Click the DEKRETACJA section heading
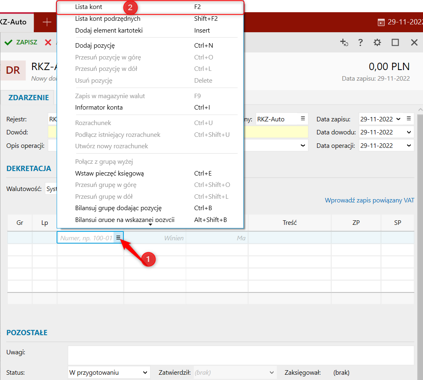The image size is (423, 380). tap(28, 168)
